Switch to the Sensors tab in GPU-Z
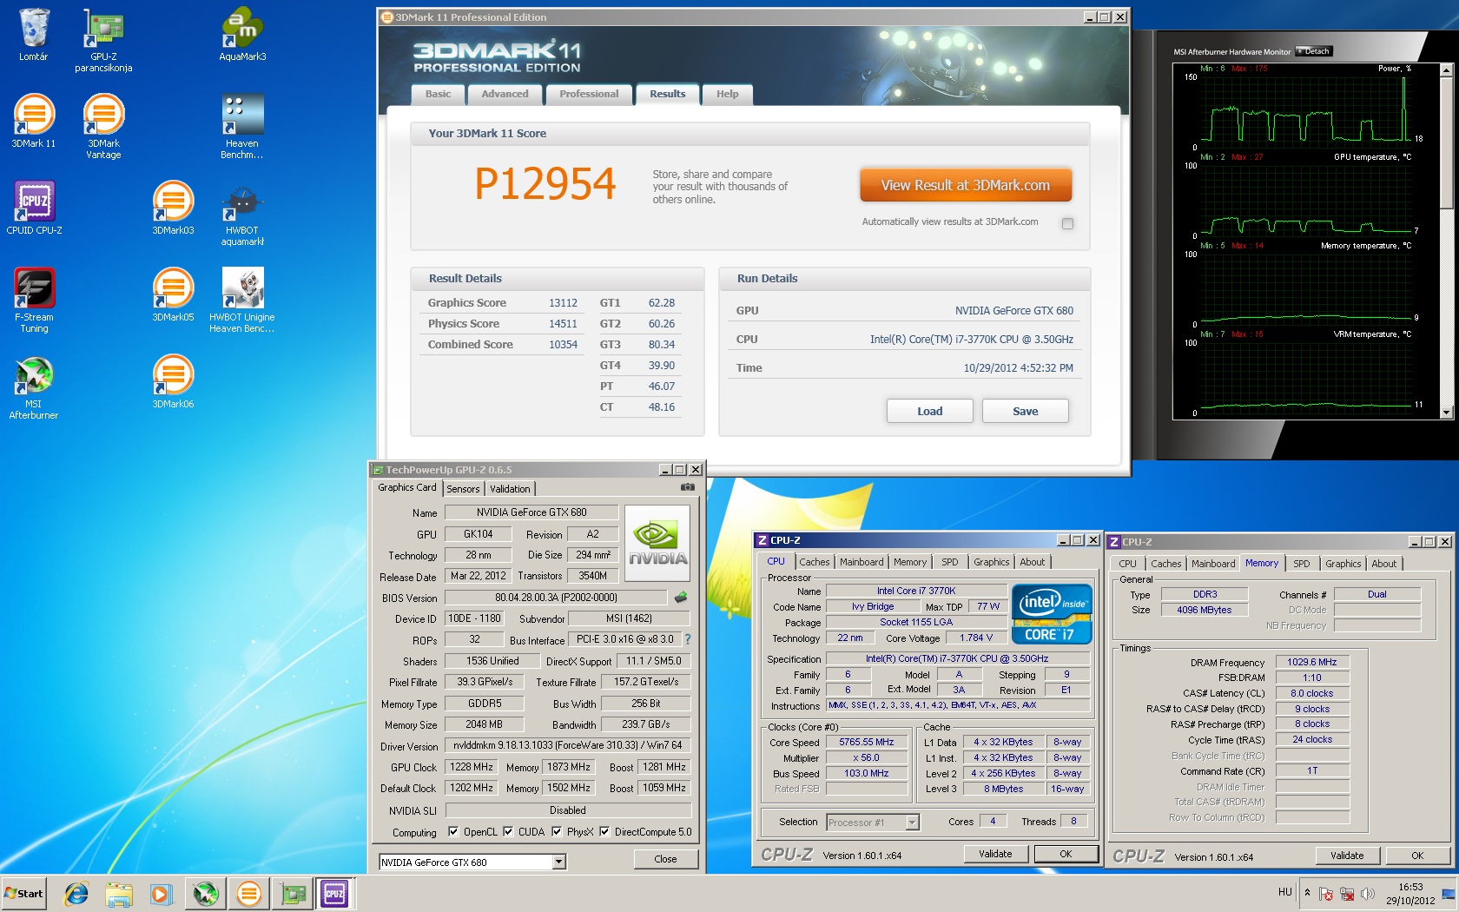The width and height of the screenshot is (1459, 912). [x=463, y=489]
